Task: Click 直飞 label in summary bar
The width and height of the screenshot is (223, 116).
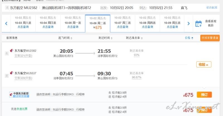Action: pos(184,8)
